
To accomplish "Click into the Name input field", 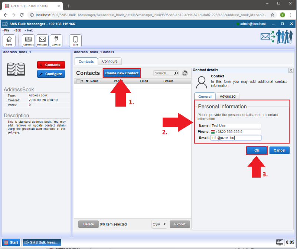I will pyautogui.click(x=236, y=126).
